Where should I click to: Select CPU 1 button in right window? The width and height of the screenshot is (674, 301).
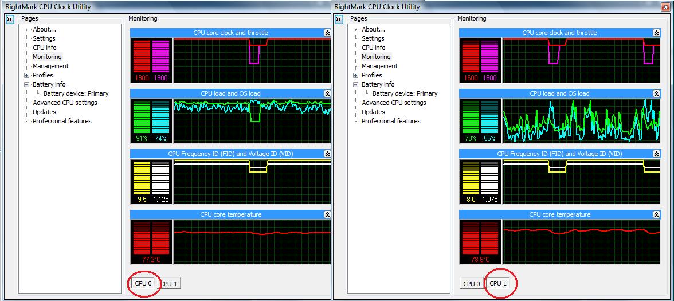(498, 283)
